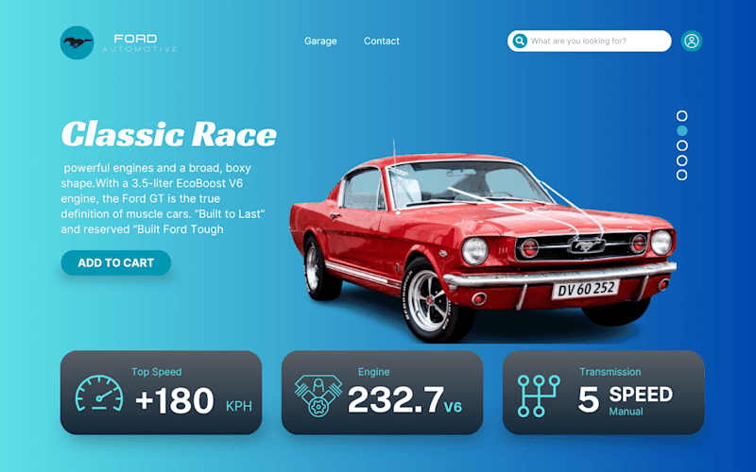Image resolution: width=756 pixels, height=472 pixels.
Task: Click the 'KPH' unit label
Action: [239, 407]
